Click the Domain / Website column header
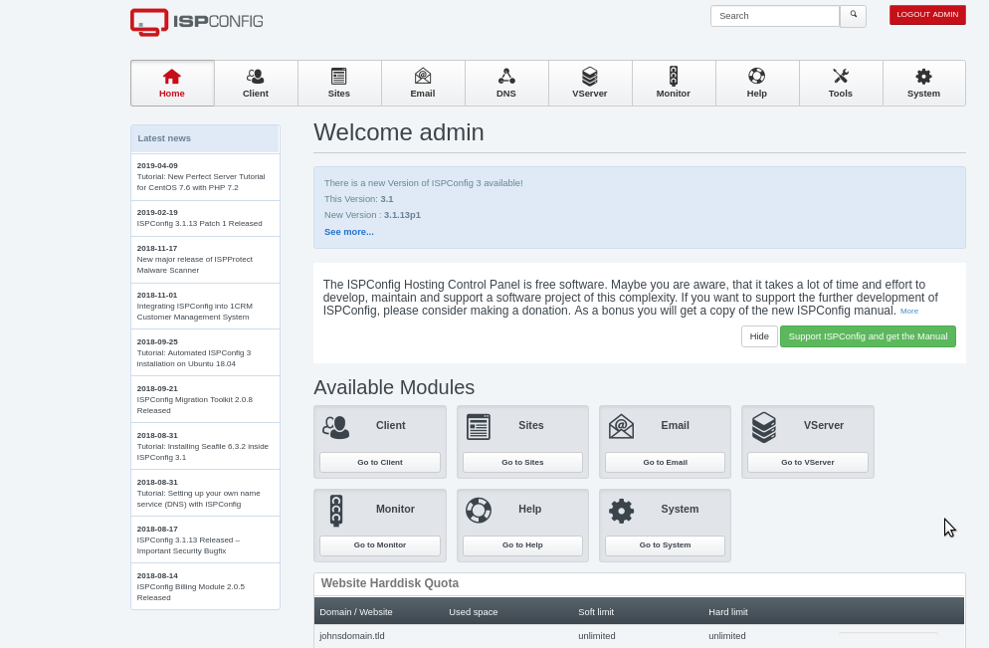The image size is (989, 648). (x=356, y=612)
